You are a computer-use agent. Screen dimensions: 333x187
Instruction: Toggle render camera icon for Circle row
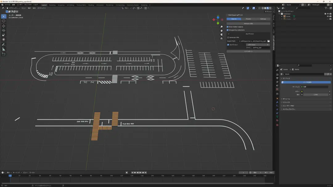(331, 16)
